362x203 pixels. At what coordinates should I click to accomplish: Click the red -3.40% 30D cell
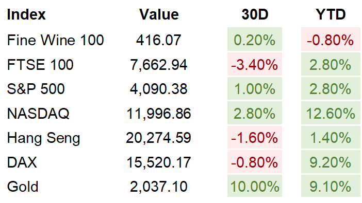(255, 64)
